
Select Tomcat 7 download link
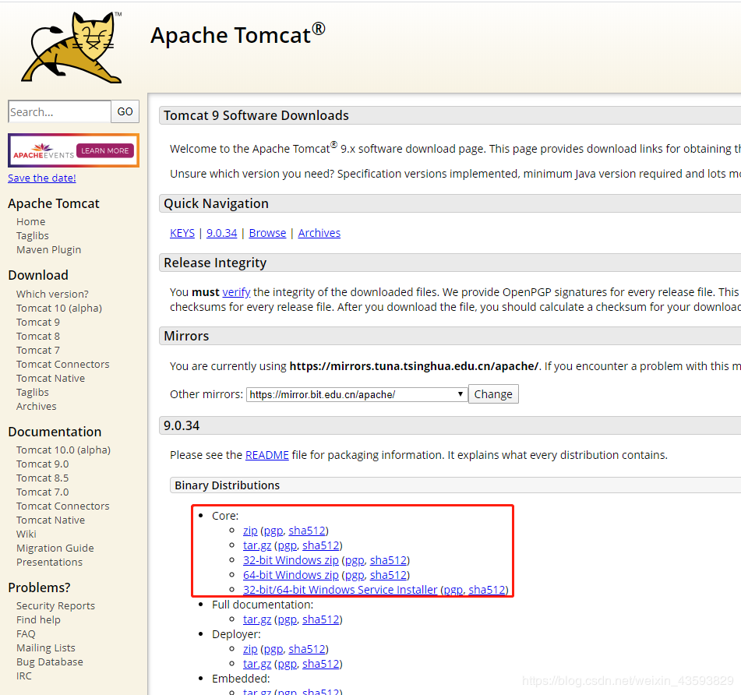coord(38,350)
